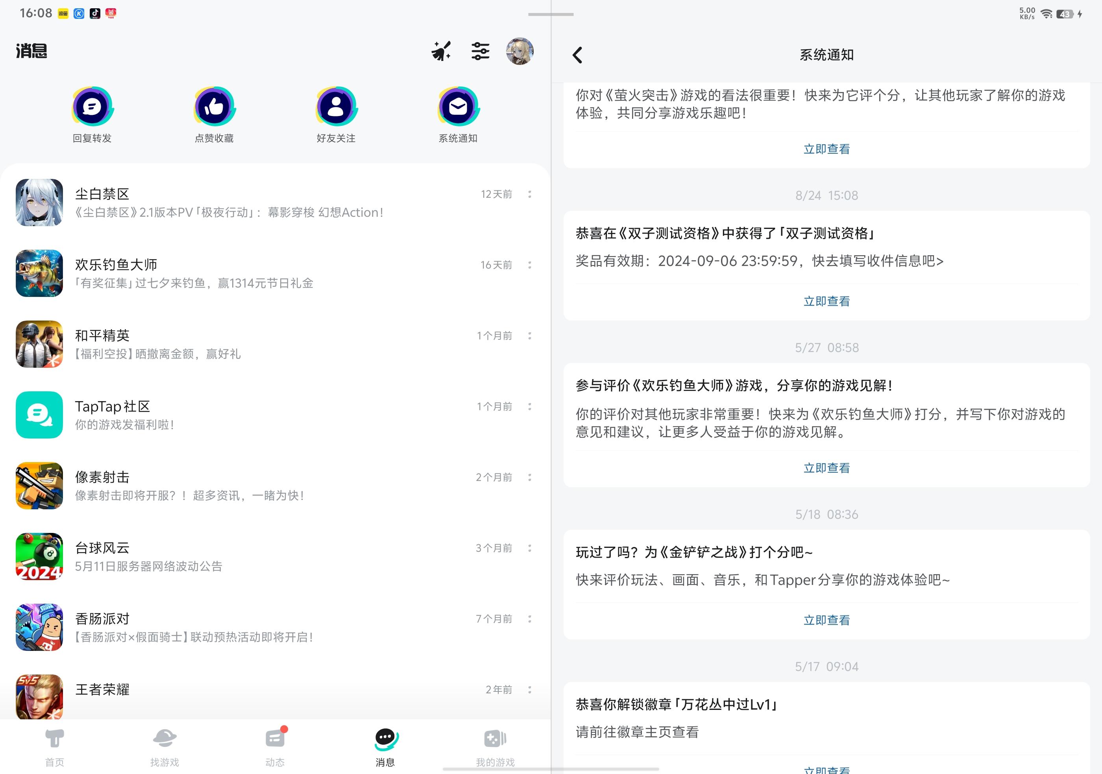Tap 立即查看 under 萤火突击 notice
The width and height of the screenshot is (1102, 774).
(826, 149)
